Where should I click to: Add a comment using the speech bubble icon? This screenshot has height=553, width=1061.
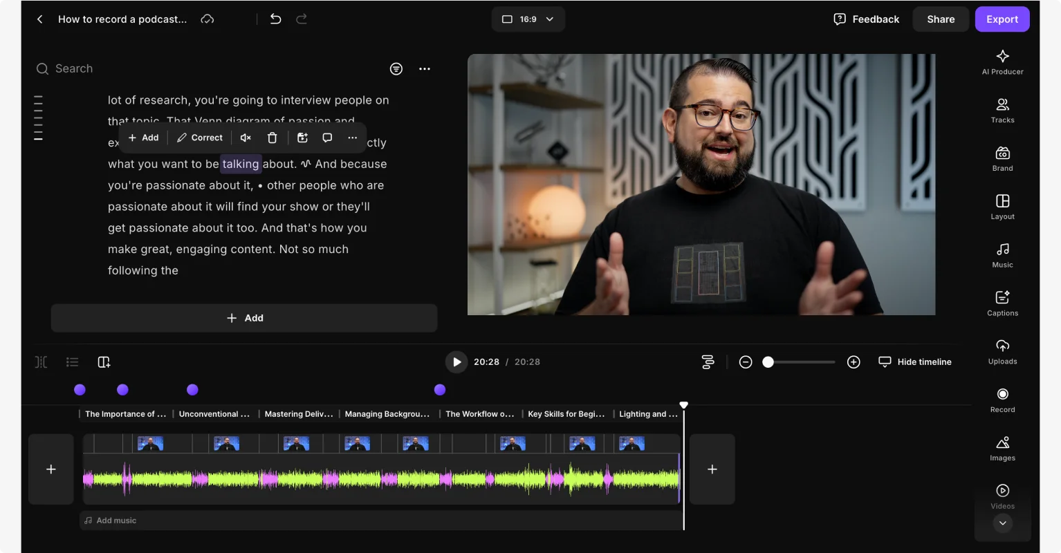pyautogui.click(x=327, y=138)
